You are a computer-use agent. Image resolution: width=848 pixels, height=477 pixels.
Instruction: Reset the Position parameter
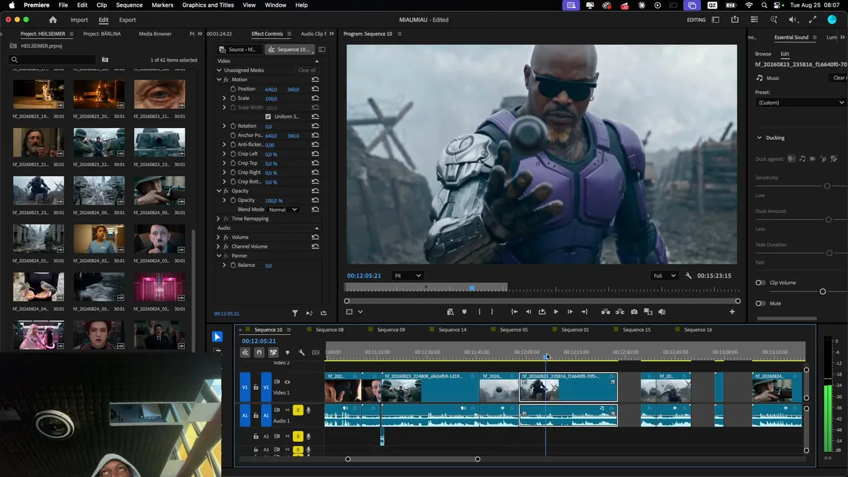pyautogui.click(x=315, y=89)
